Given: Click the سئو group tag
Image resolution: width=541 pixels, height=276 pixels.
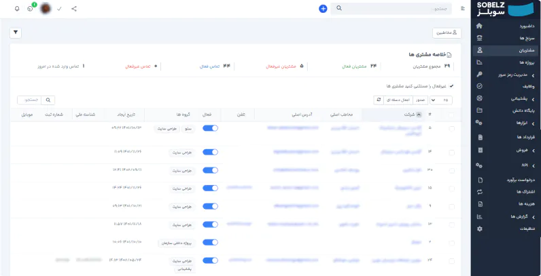Looking at the screenshot, I should [189, 129].
